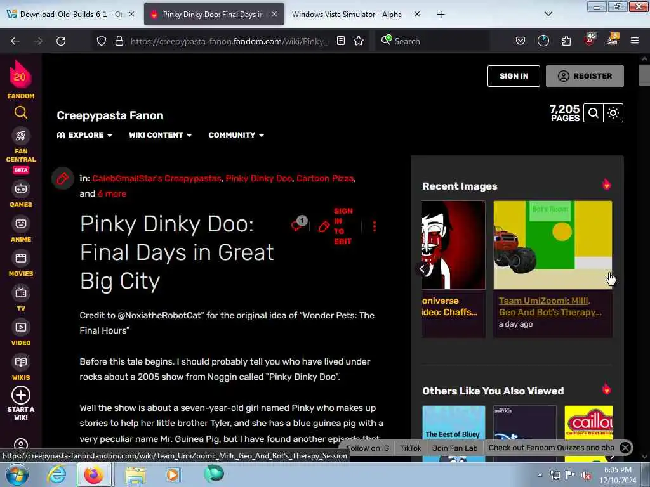The image size is (650, 487).
Task: Click Join Fan Lab link
Action: click(454, 448)
